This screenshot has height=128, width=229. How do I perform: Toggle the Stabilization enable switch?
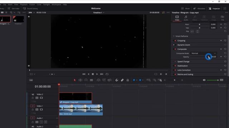click(175, 66)
